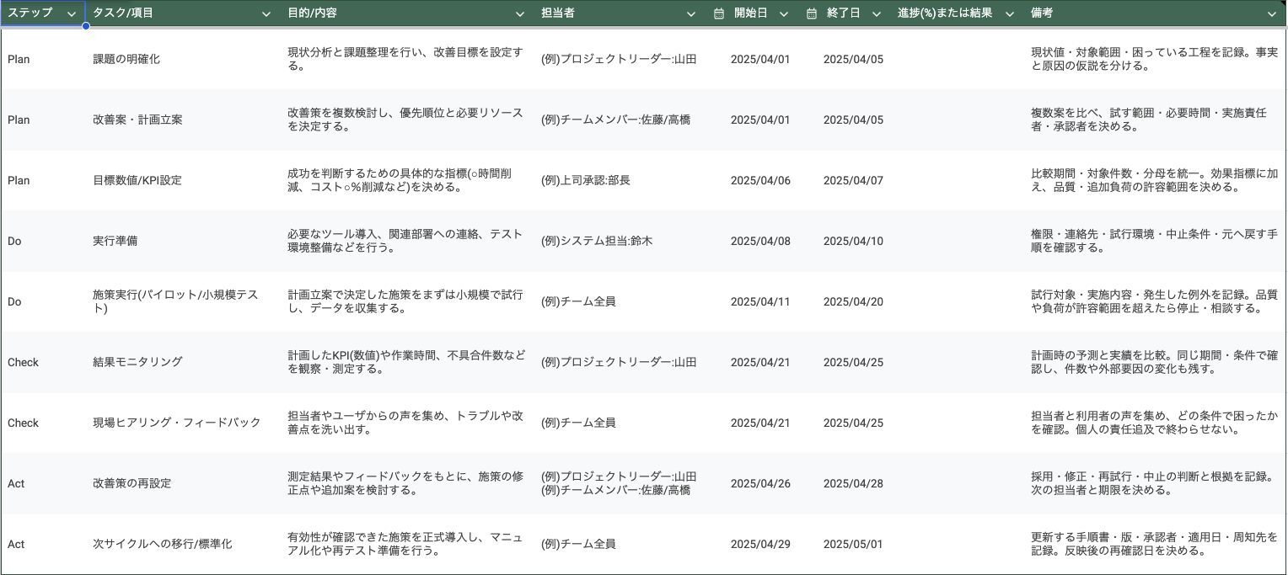Select end date 2025/04/10
The image size is (1288, 575).
853,241
